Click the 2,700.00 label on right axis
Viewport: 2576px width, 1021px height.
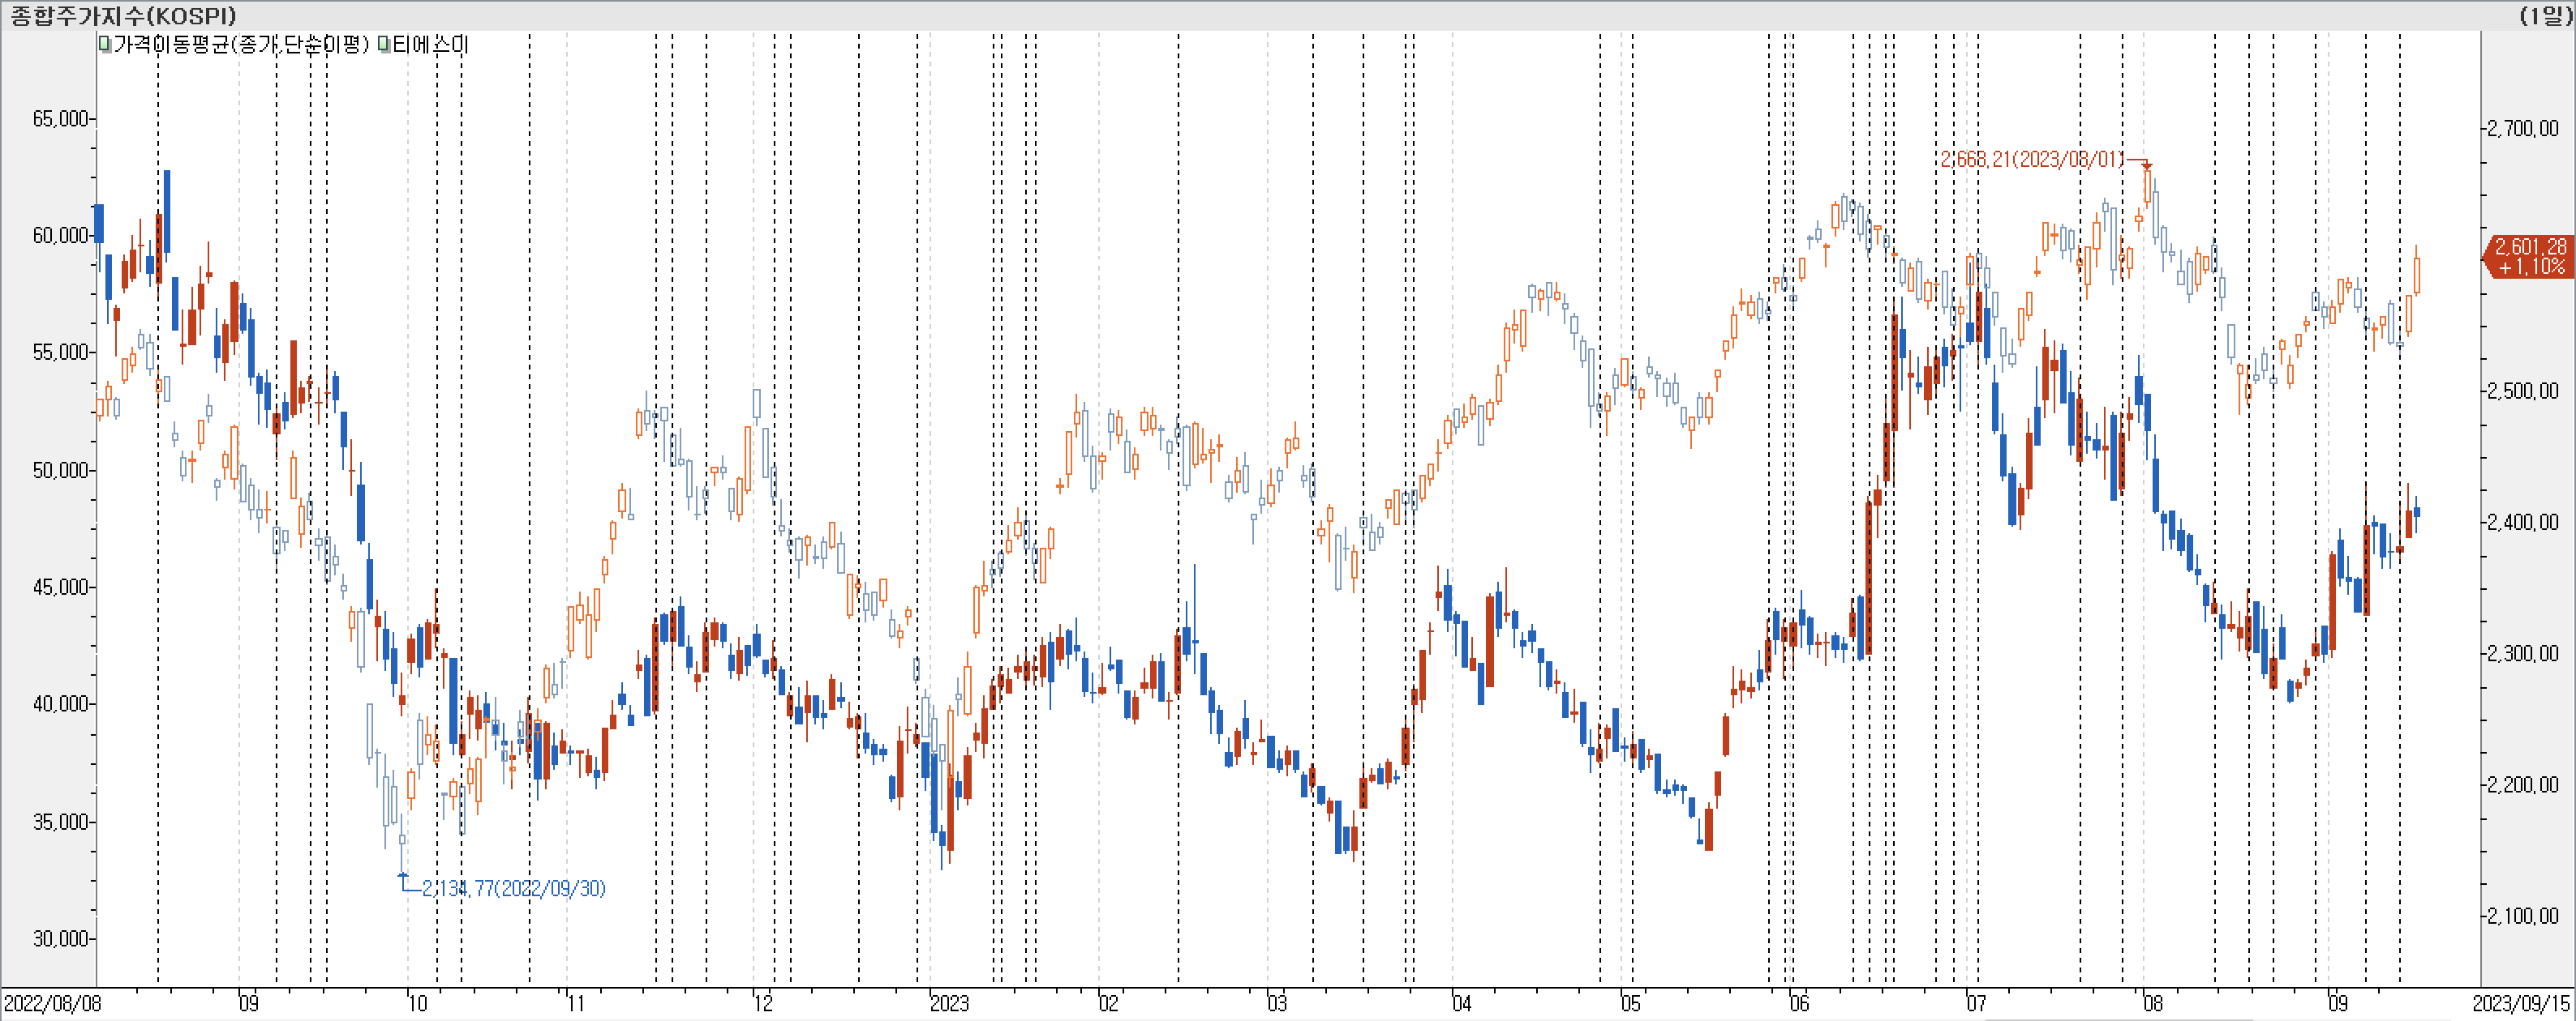click(2522, 128)
